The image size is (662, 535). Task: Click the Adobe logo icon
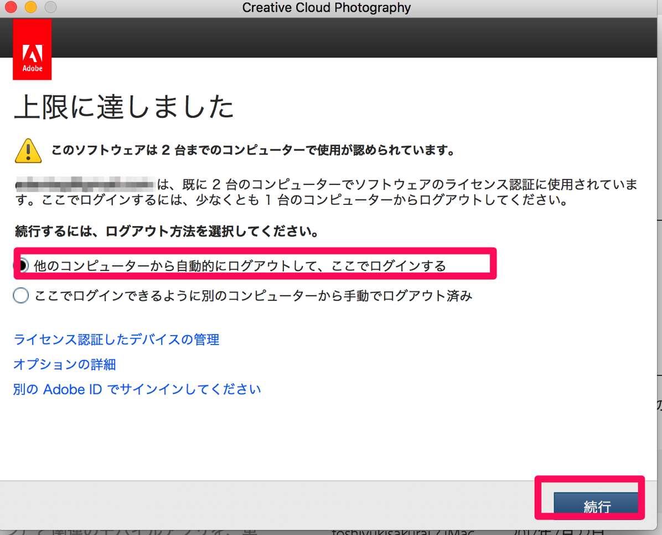coord(32,53)
